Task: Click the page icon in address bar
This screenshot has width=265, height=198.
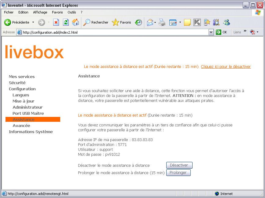Action: click(20, 32)
